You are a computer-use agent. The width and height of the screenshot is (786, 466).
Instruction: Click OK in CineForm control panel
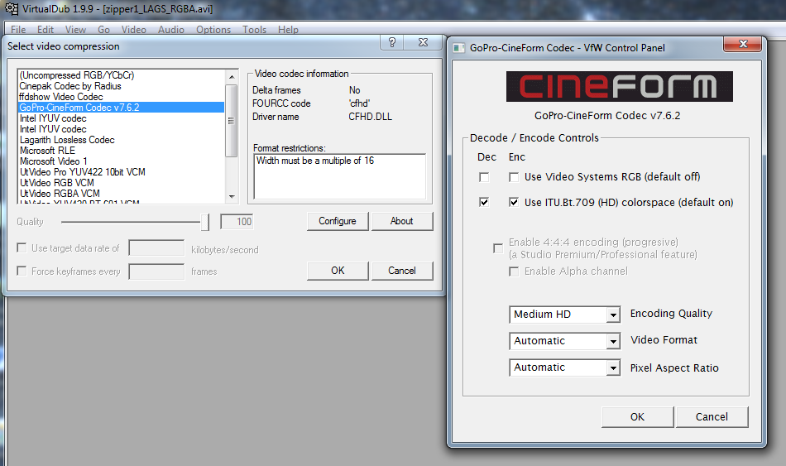tap(637, 417)
